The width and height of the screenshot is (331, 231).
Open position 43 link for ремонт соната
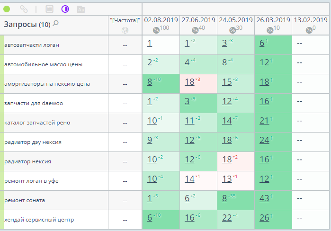pyautogui.click(x=264, y=198)
